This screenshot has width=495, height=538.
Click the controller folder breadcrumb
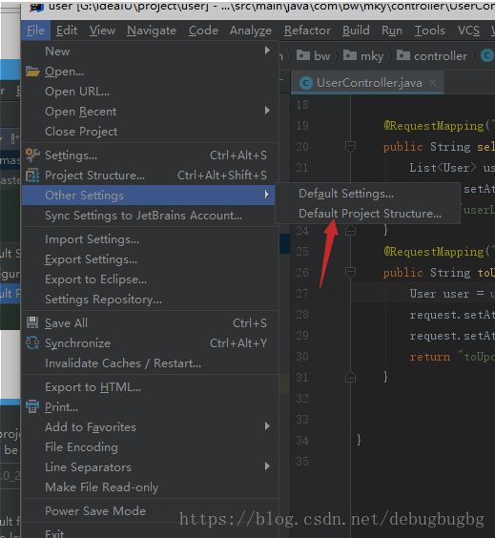point(432,55)
